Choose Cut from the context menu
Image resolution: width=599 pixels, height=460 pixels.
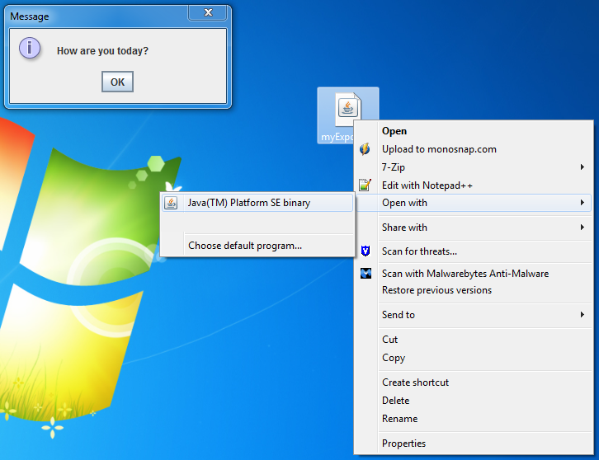pos(474,340)
